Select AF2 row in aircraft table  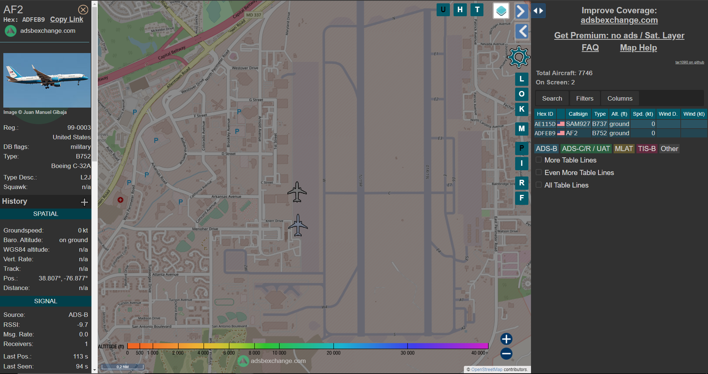(621, 133)
